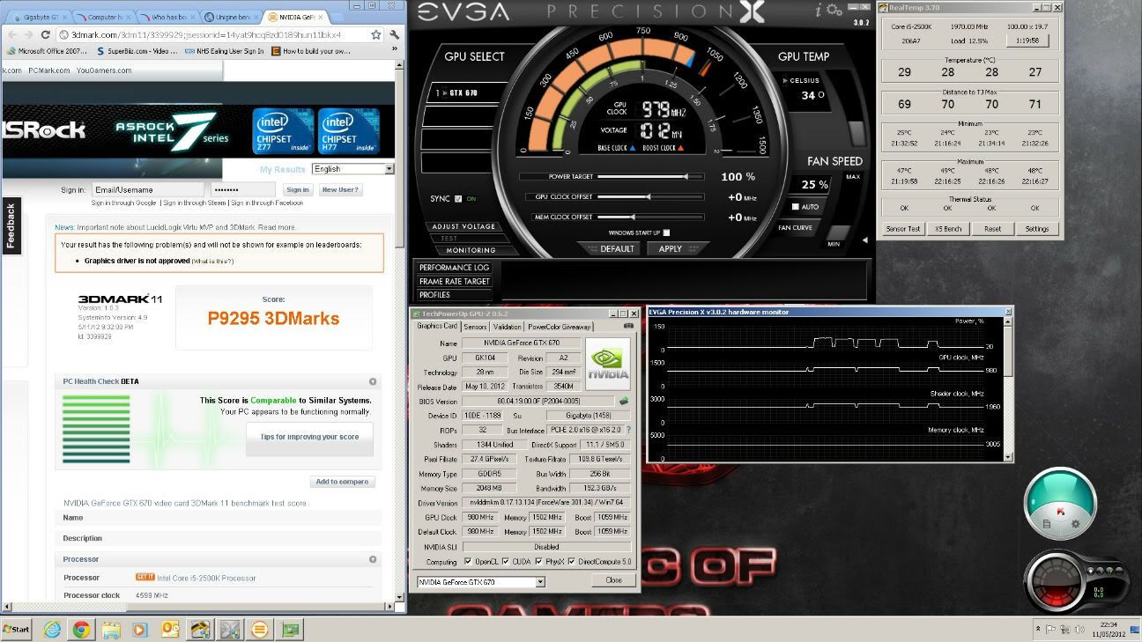Viewport: 1142px width, 642px height.
Task: Toggle the PhysX checkbox in GPU-Z
Action: [538, 561]
